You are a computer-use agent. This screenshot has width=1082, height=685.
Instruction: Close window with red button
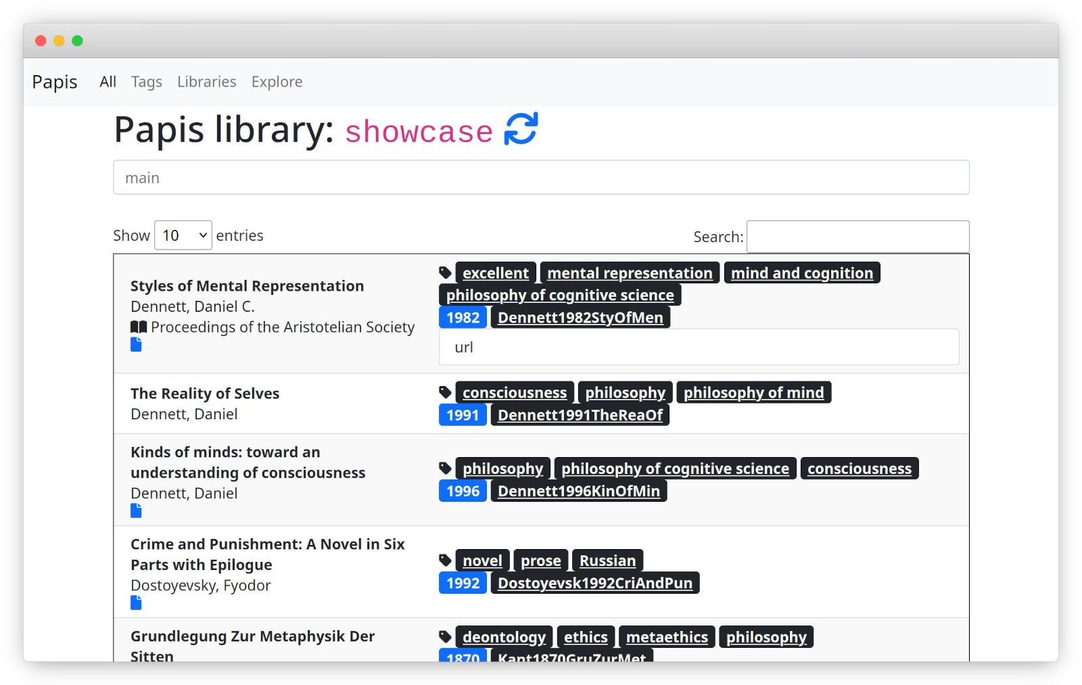tap(41, 41)
